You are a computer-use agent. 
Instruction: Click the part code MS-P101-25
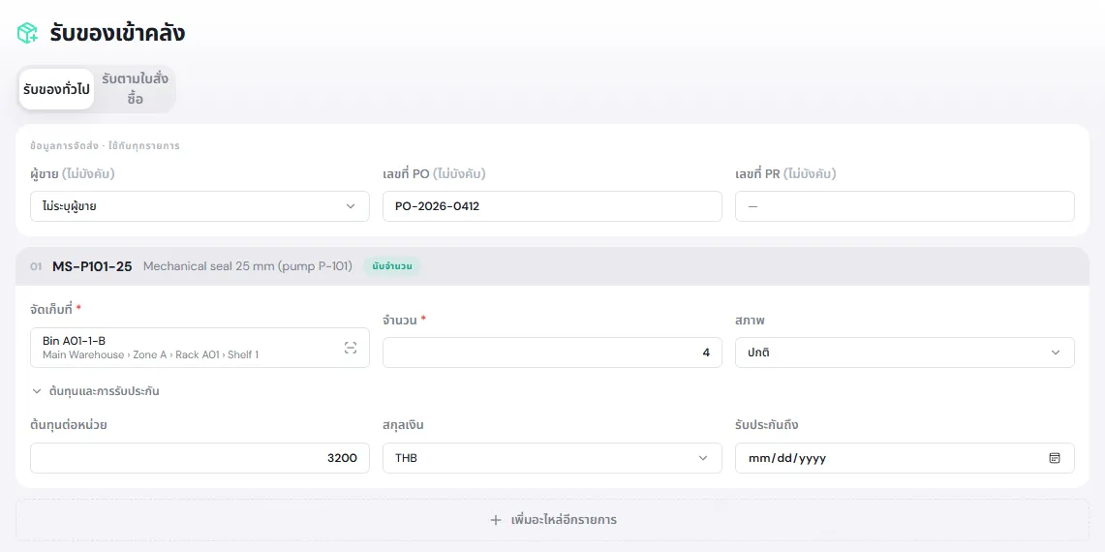(92, 266)
